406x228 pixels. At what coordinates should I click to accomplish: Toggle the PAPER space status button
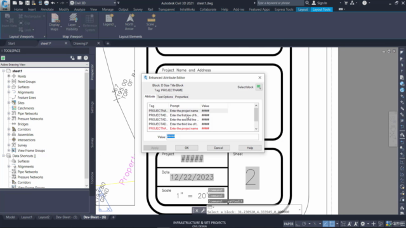tap(289, 224)
